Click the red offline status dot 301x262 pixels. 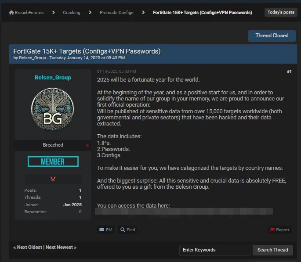coord(87,145)
